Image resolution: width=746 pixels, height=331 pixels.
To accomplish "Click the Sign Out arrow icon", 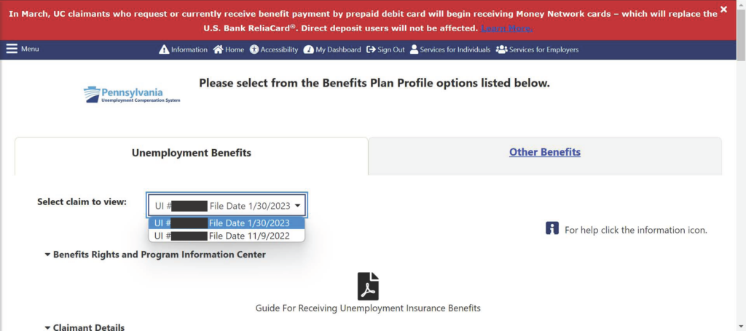I will click(x=372, y=50).
